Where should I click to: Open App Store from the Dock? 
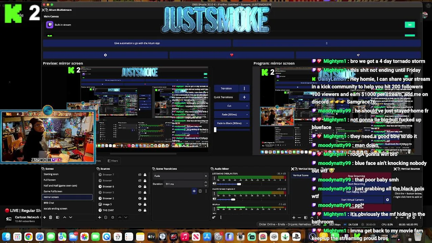coord(207,237)
